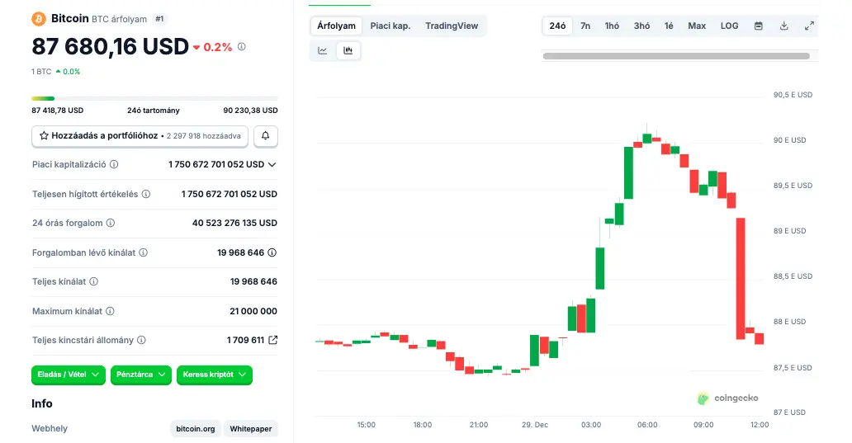Image resolution: width=852 pixels, height=443 pixels.
Task: Download the chart data
Action: click(x=783, y=26)
